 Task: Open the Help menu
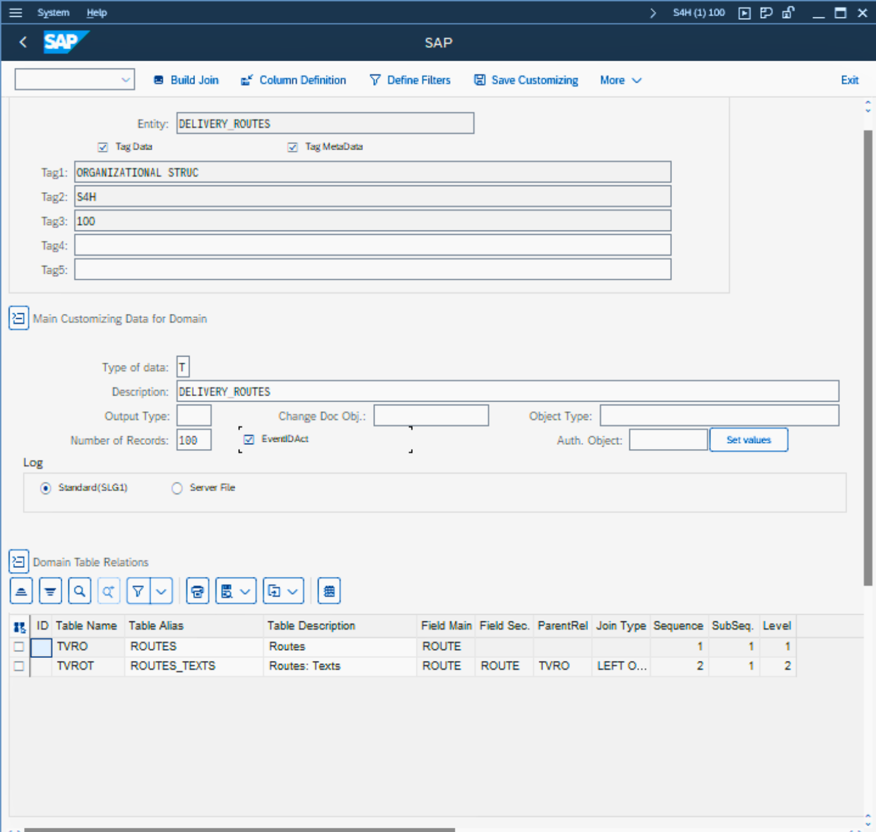click(96, 13)
